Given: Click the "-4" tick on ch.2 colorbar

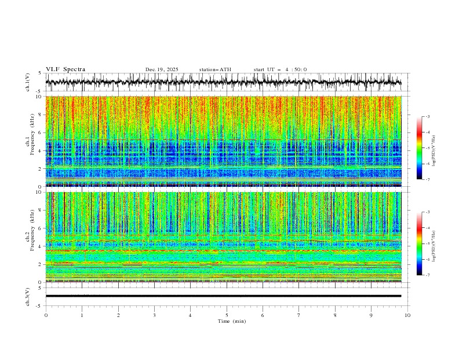Looking at the screenshot, I should coord(428,228).
